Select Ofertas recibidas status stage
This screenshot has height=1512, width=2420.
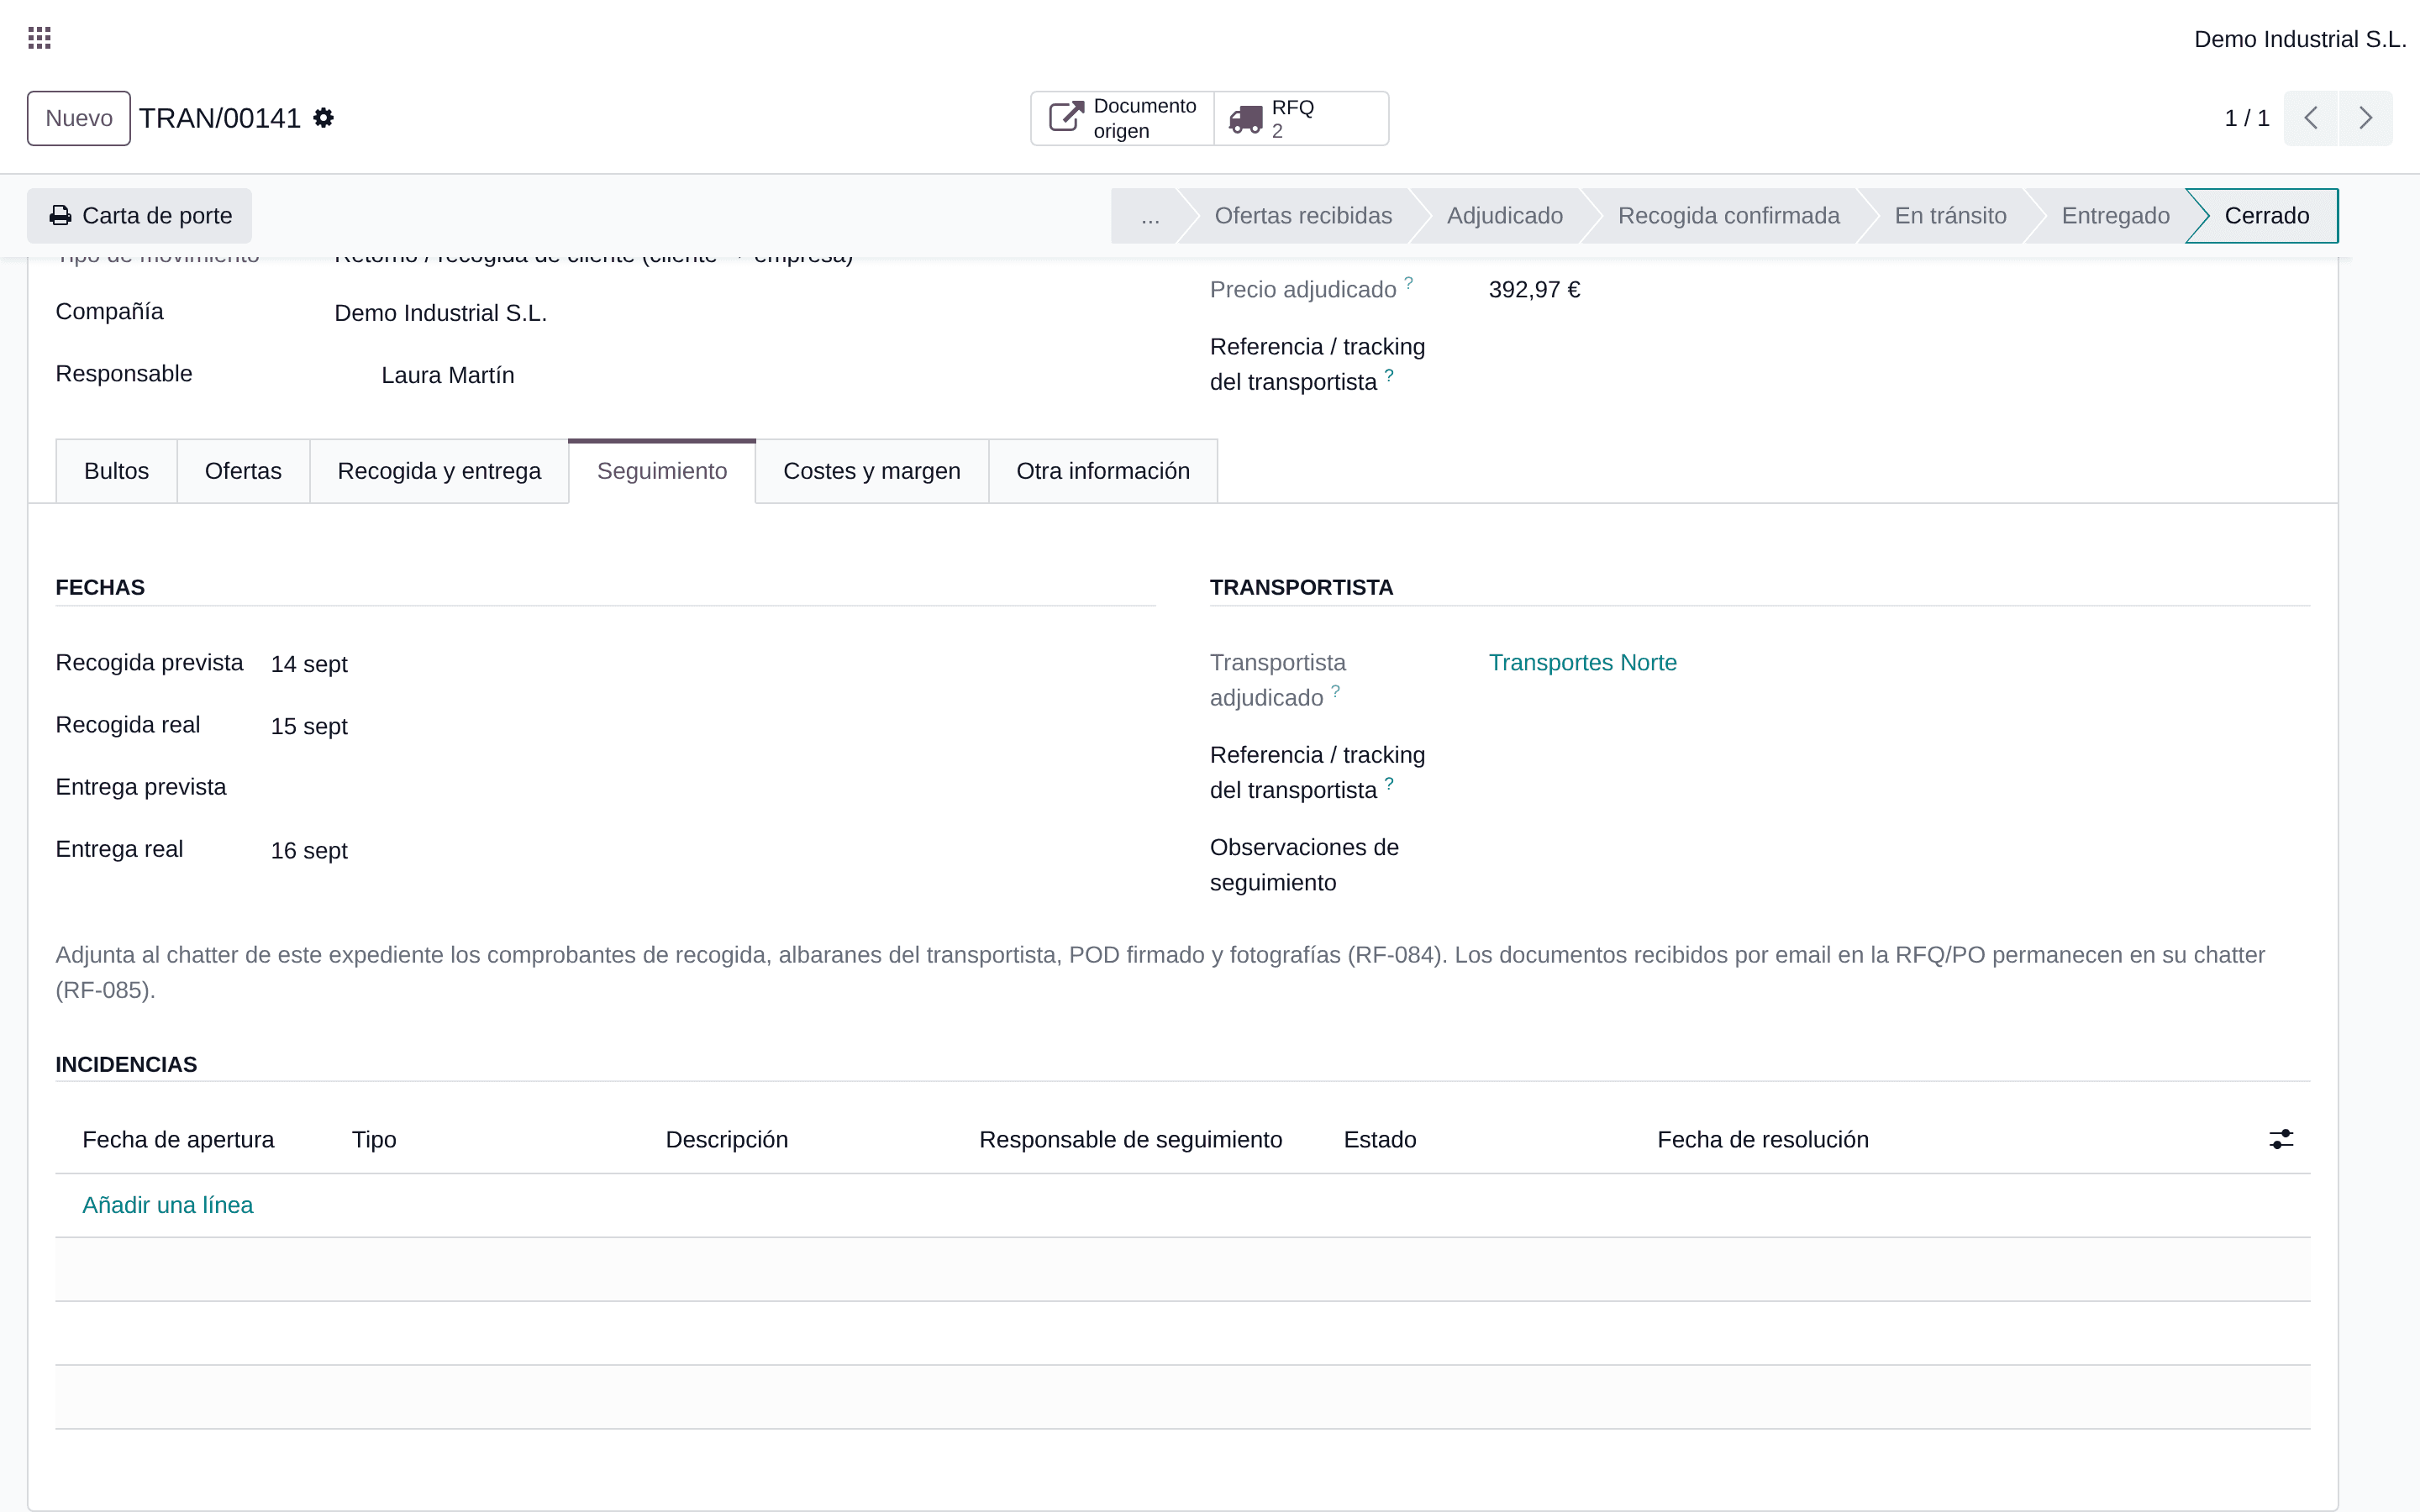pyautogui.click(x=1302, y=216)
